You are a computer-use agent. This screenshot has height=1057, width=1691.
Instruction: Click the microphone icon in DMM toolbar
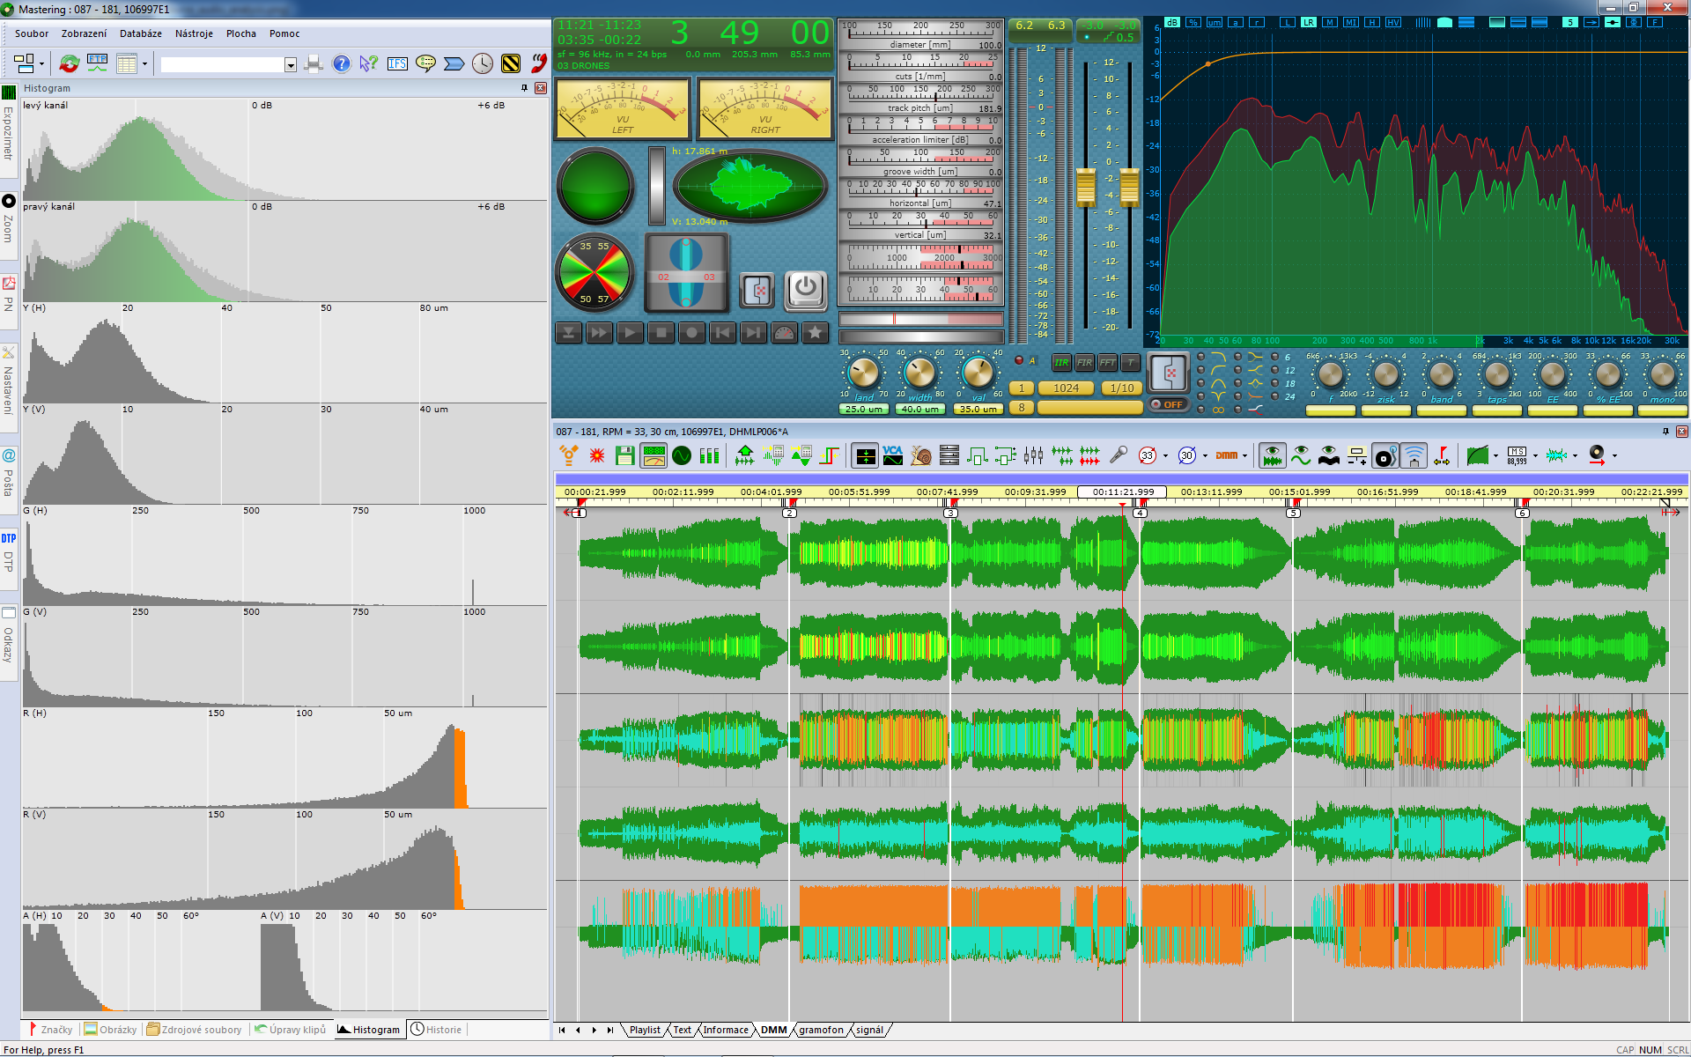[x=1118, y=455]
